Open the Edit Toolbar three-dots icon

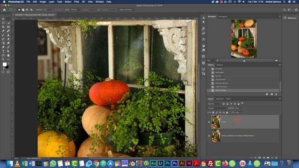pos(8,59)
